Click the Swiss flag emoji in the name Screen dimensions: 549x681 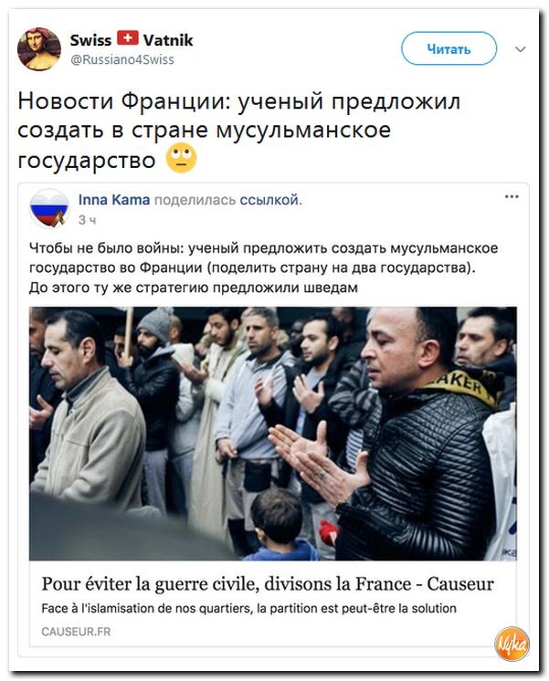127,38
